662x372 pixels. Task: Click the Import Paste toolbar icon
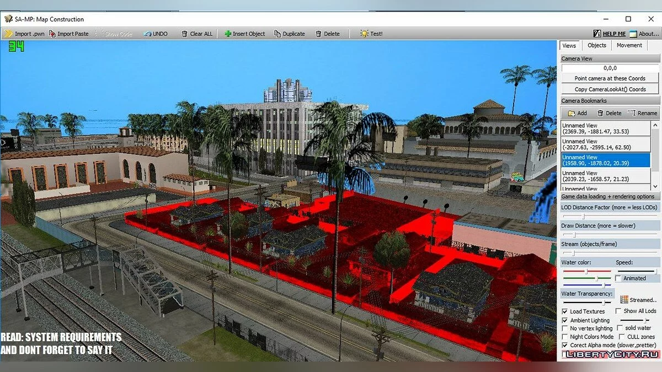[52, 34]
